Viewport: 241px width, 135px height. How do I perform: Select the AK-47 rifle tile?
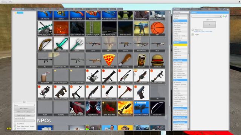93,45
